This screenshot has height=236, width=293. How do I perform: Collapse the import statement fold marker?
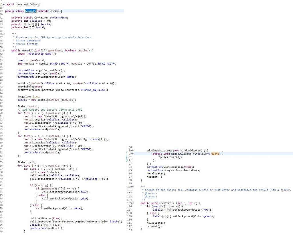coord(4,4)
